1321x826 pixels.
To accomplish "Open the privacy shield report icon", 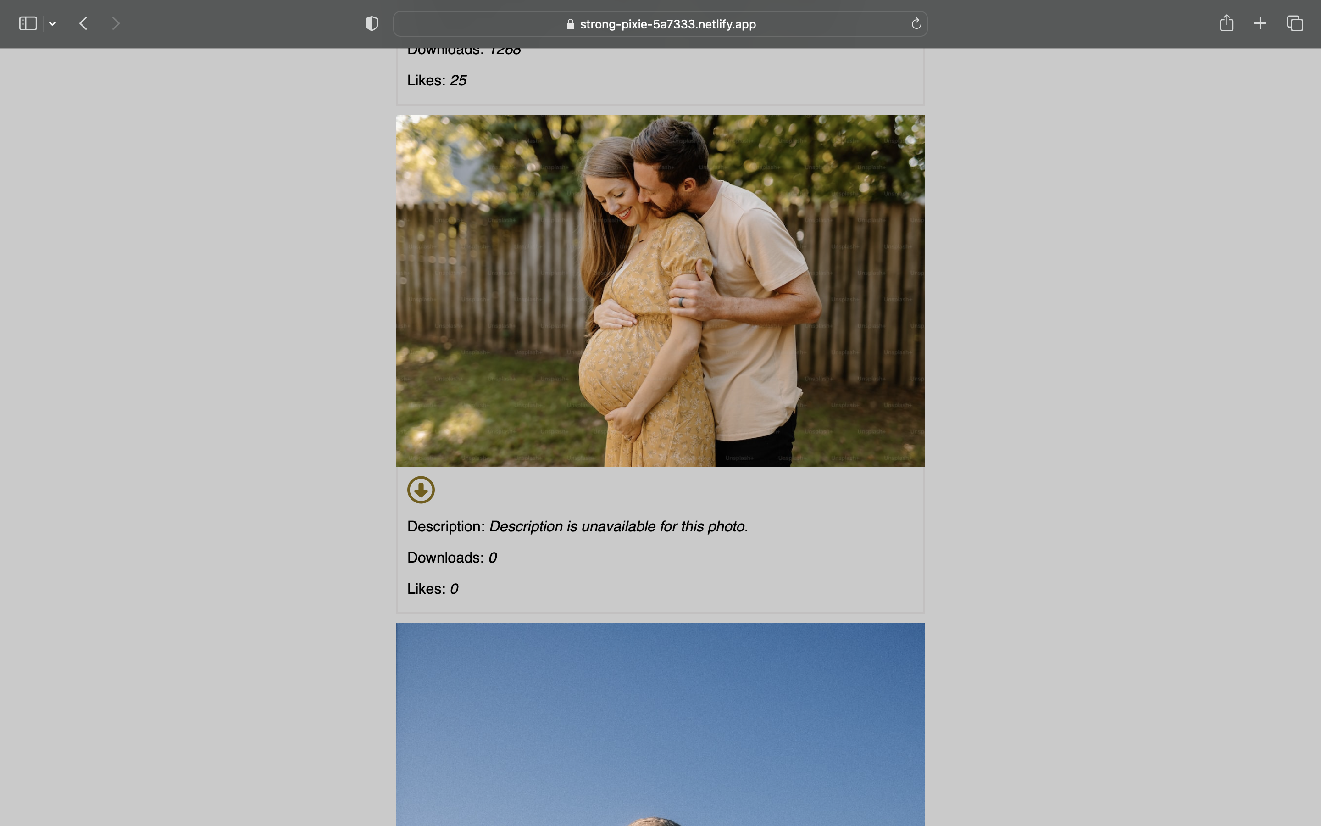I will click(372, 23).
